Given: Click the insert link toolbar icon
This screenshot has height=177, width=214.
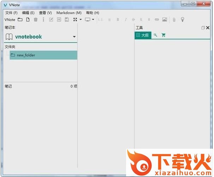Looking at the screenshot, I should click(157, 20).
